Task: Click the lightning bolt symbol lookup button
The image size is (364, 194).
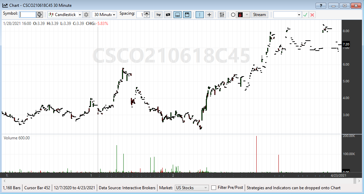Action: pos(40,15)
